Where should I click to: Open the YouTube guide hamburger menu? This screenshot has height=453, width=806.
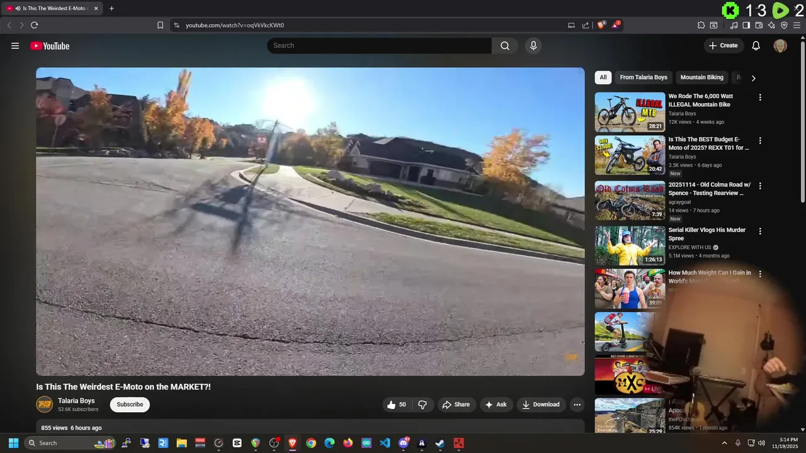tap(15, 45)
